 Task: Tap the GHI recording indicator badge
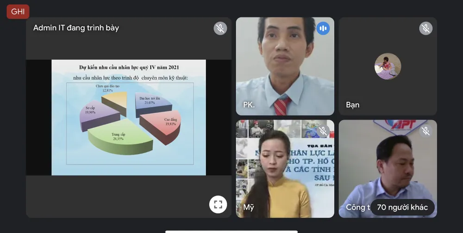pyautogui.click(x=18, y=12)
